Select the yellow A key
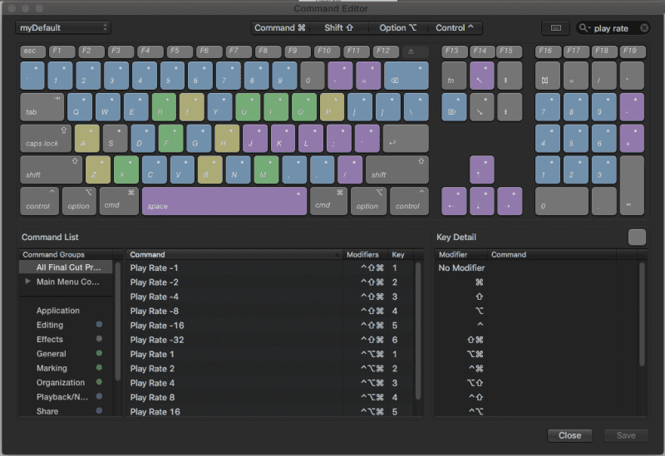 pos(87,139)
